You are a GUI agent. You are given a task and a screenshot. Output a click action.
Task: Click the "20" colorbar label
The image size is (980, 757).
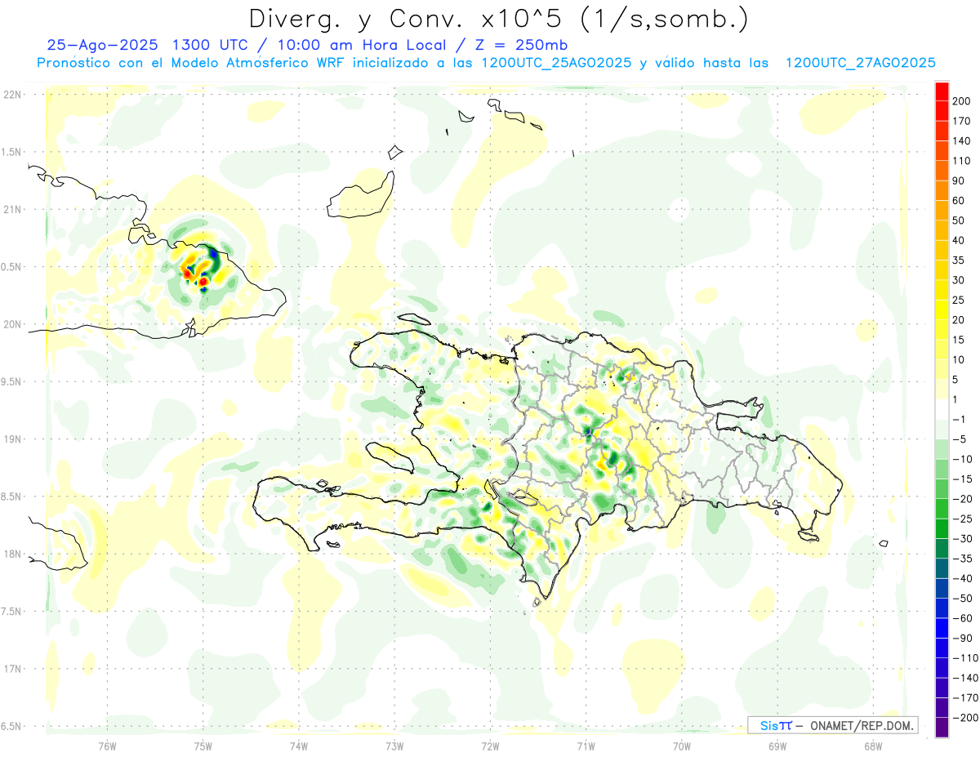[x=959, y=320]
